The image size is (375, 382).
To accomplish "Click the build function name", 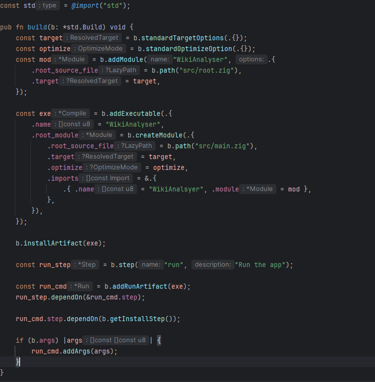I will (x=33, y=27).
